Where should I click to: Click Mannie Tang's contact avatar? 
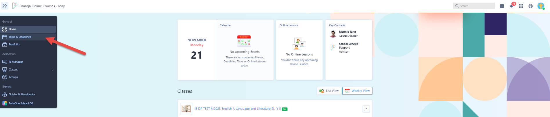(333, 34)
